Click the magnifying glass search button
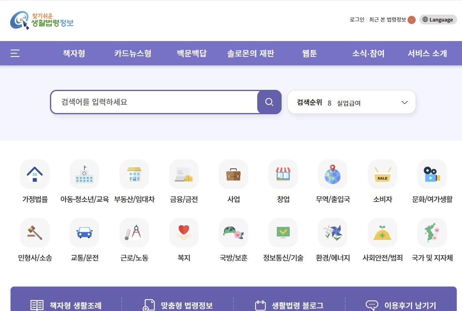The height and width of the screenshot is (311, 462). 269,102
